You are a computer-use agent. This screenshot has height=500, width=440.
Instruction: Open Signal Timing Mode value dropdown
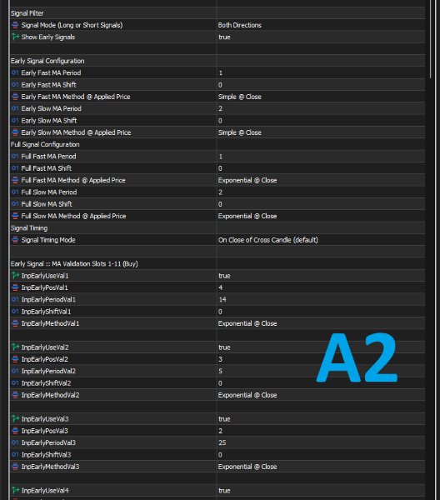click(x=321, y=240)
